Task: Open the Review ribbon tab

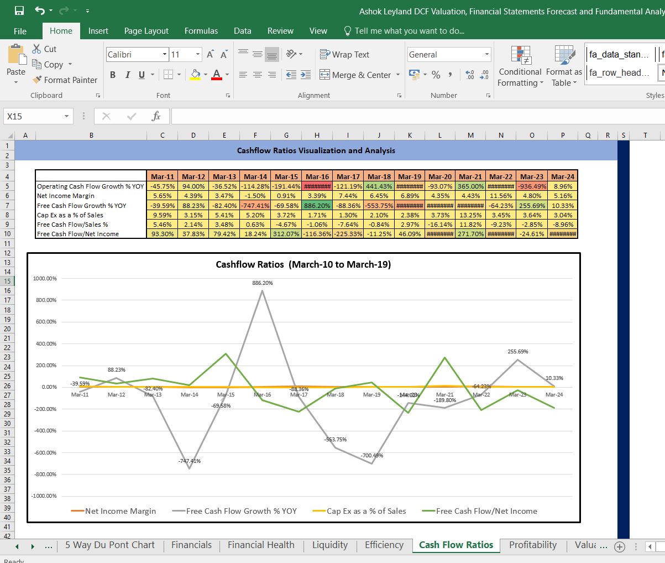Action: 280,31
